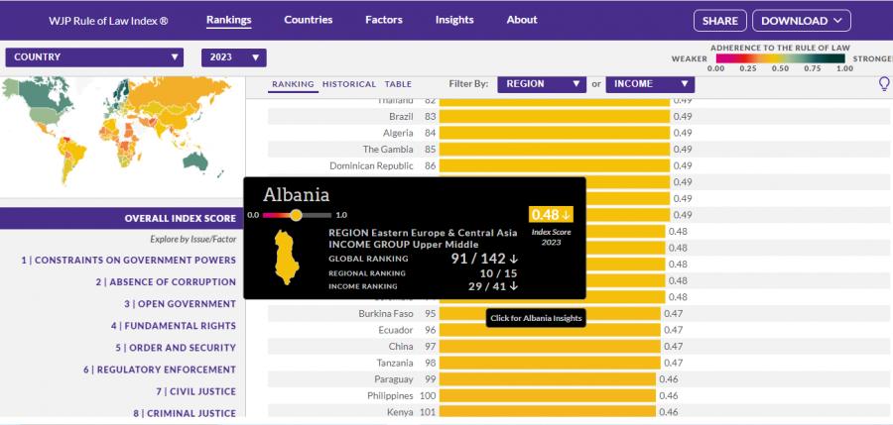This screenshot has height=425, width=893.
Task: Select factor 4 Fundamental Rights
Action: tap(173, 326)
